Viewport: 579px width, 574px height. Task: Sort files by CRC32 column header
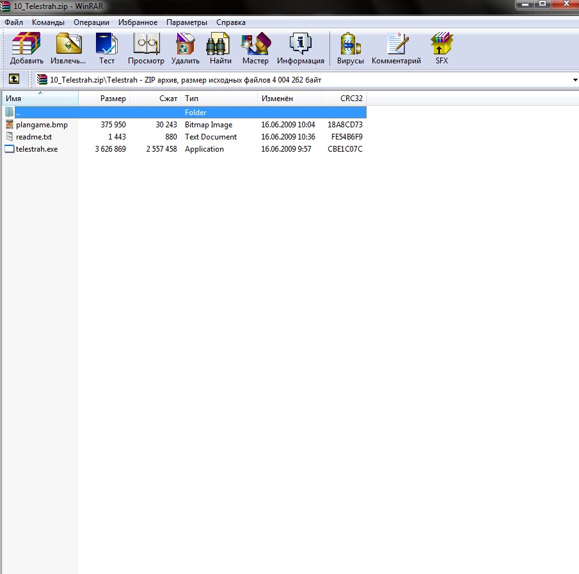point(344,99)
